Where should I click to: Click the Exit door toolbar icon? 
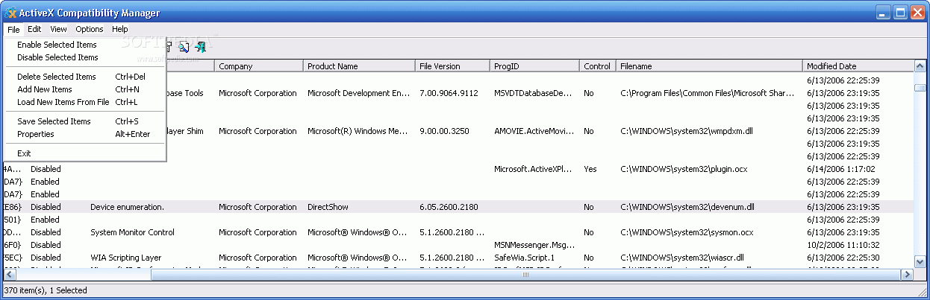tap(200, 47)
